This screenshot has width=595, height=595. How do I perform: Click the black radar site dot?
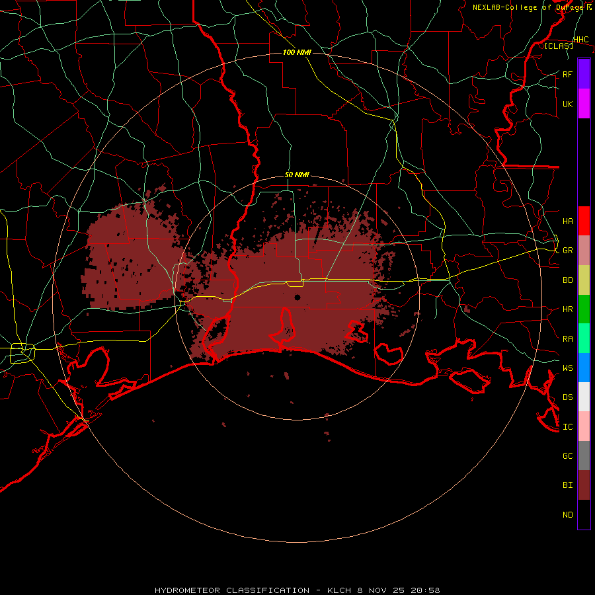(x=297, y=297)
